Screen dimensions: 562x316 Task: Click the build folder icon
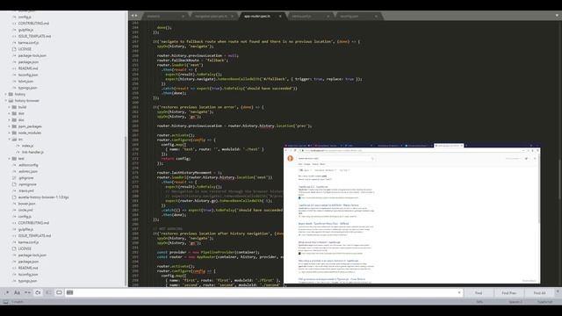tap(14, 107)
